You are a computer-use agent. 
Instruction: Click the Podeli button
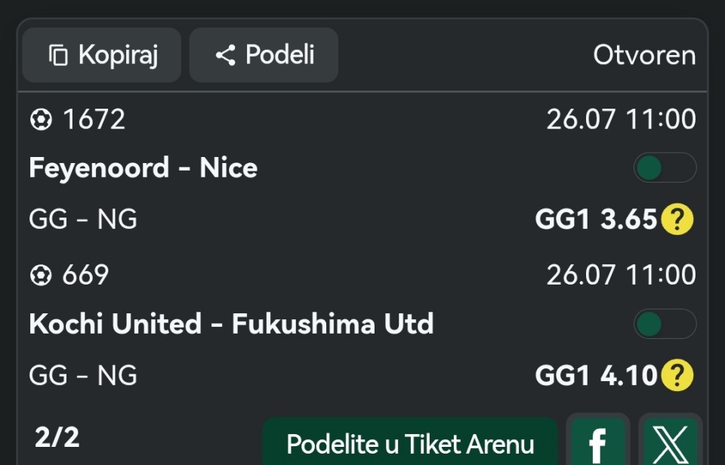click(x=264, y=55)
